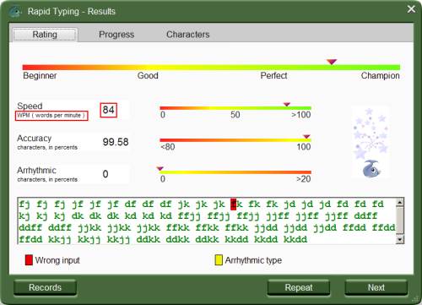
Task: Click the red-highlighted wrong character in text
Action: pyautogui.click(x=233, y=204)
